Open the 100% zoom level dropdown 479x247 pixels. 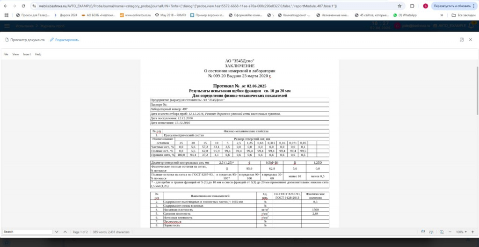[x=461, y=232]
